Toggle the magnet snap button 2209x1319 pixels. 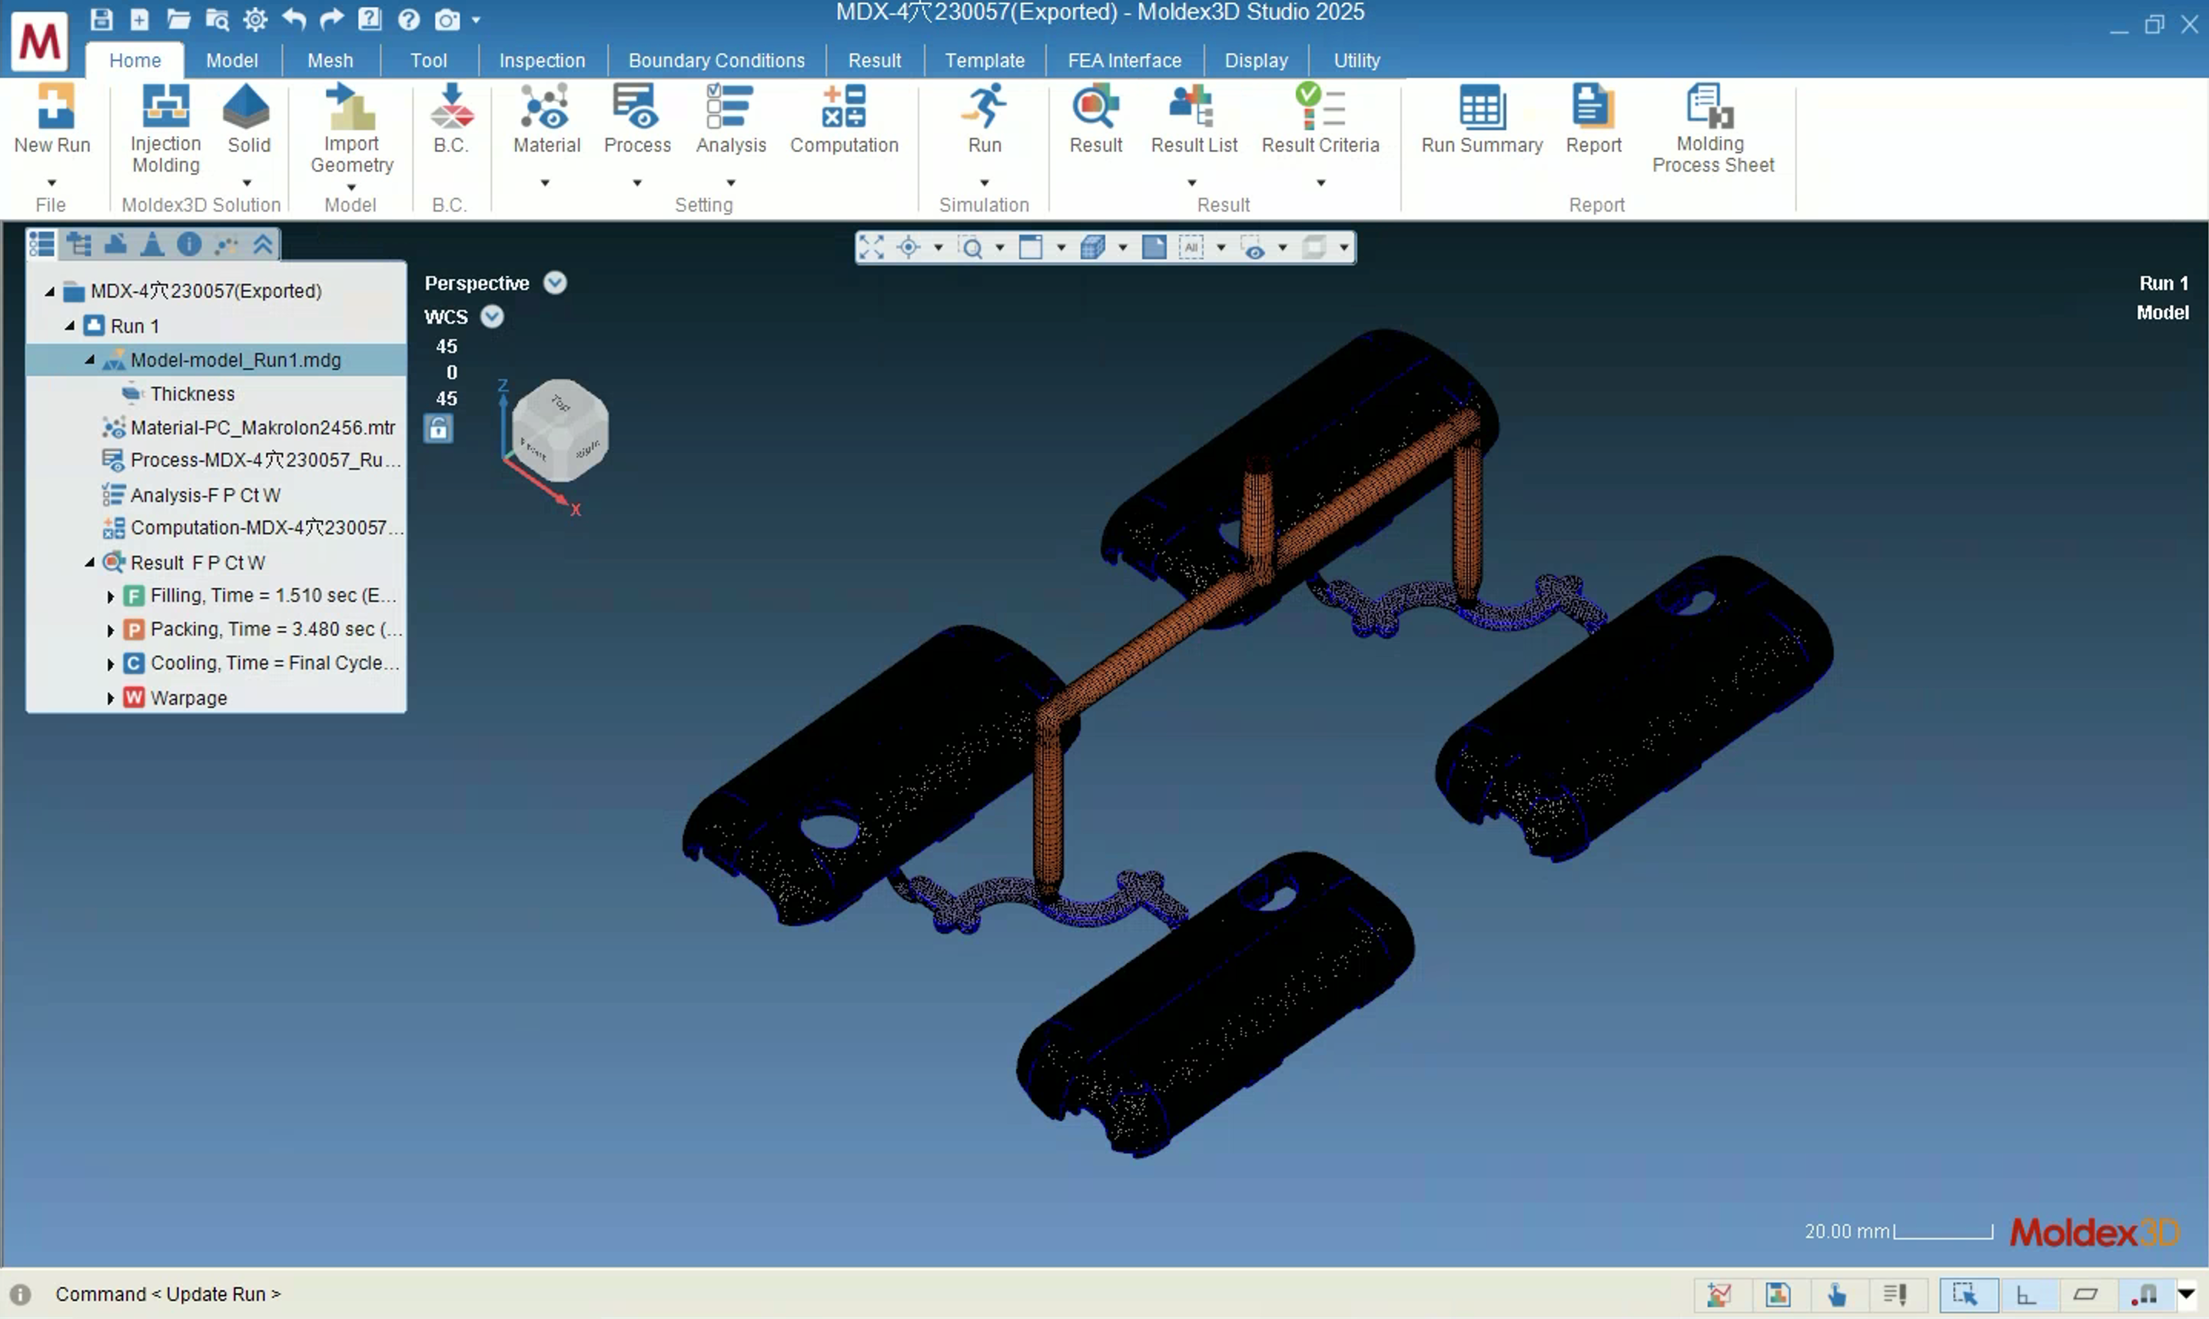[2144, 1295]
